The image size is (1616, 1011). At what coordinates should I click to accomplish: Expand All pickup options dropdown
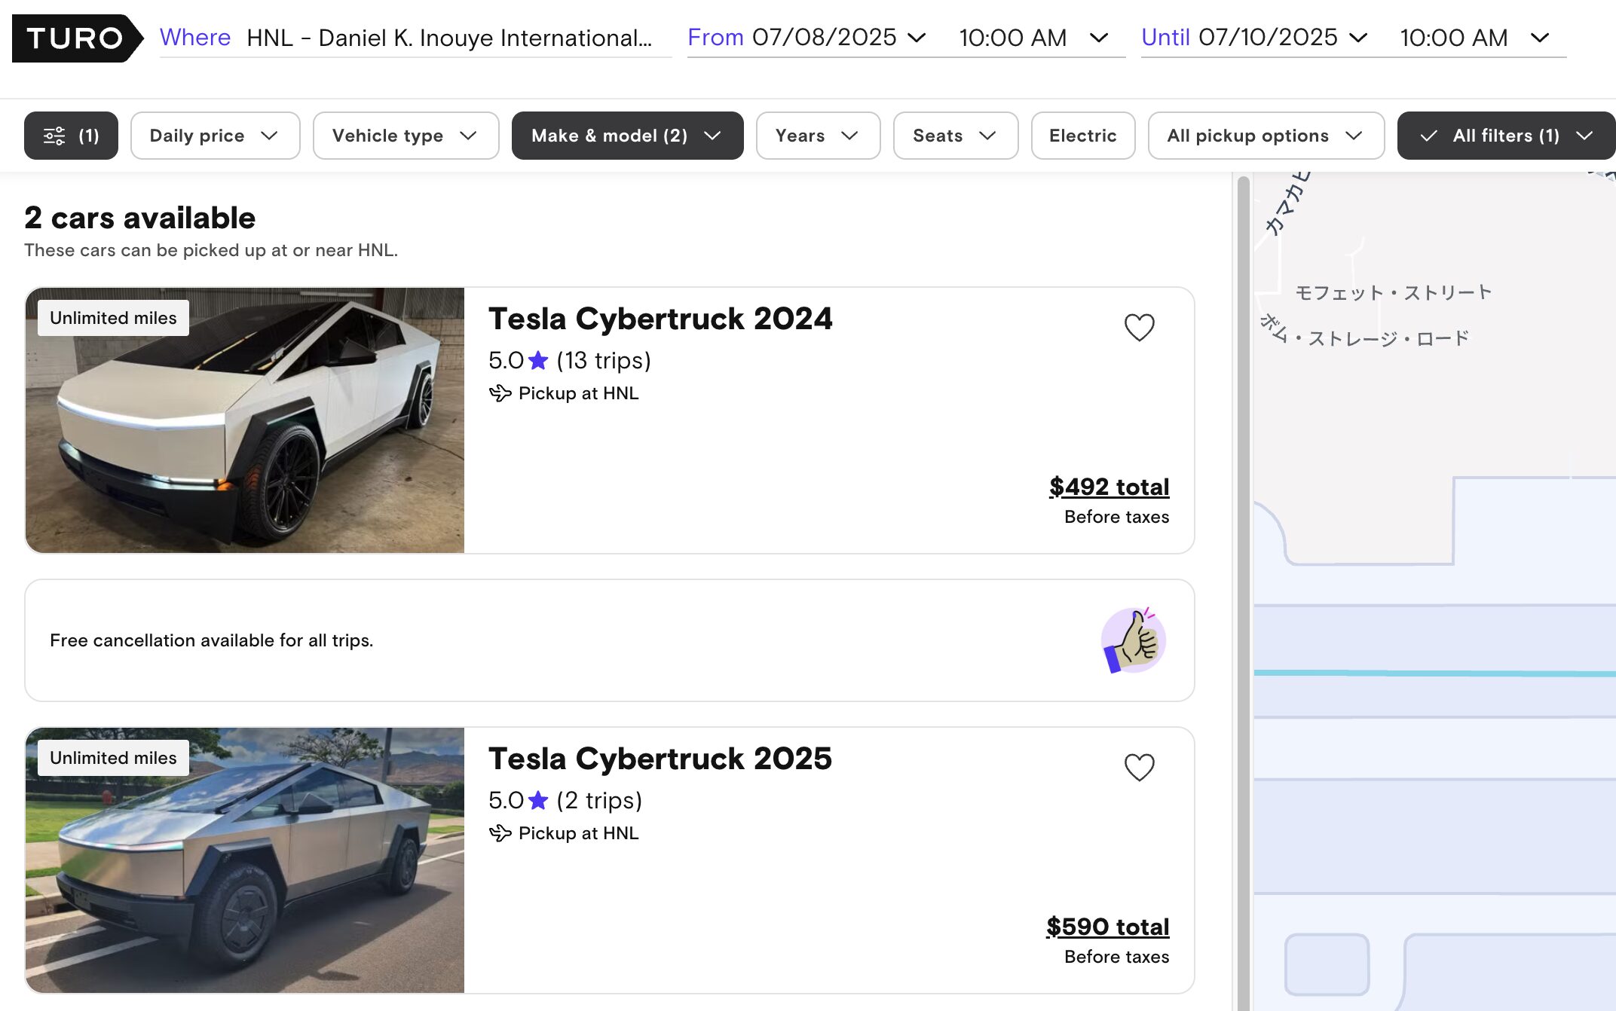click(x=1266, y=136)
